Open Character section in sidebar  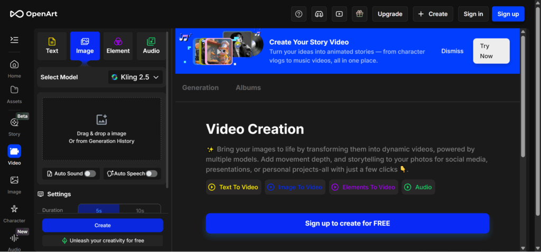14,213
